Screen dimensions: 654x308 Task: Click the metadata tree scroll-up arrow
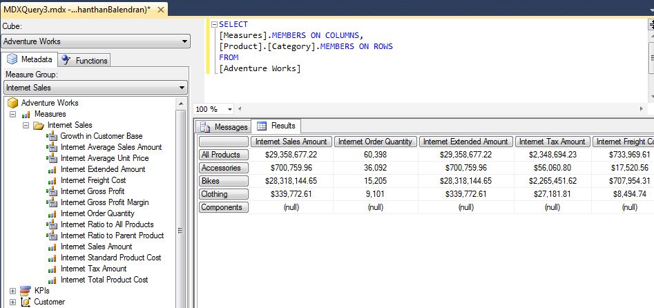181,104
